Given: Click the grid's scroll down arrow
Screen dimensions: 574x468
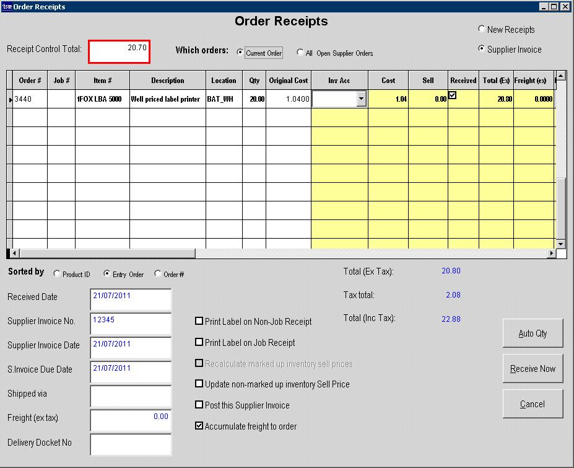Looking at the screenshot, I should click(x=561, y=244).
